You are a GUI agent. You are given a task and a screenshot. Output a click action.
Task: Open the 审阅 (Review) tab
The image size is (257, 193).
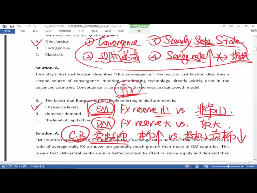(x=108, y=31)
